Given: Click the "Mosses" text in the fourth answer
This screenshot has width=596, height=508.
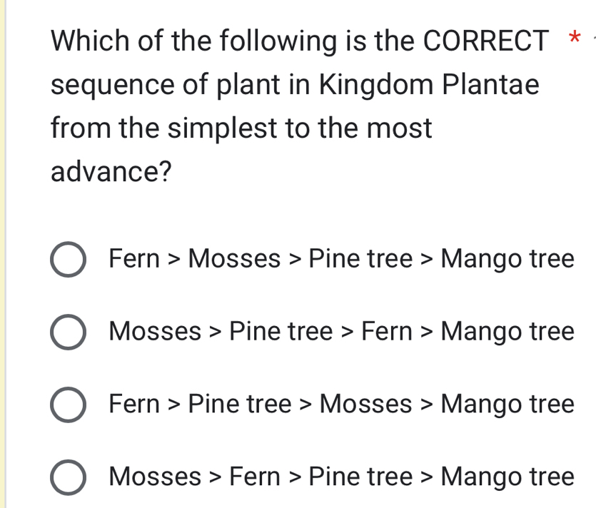Looking at the screenshot, I should tap(156, 477).
